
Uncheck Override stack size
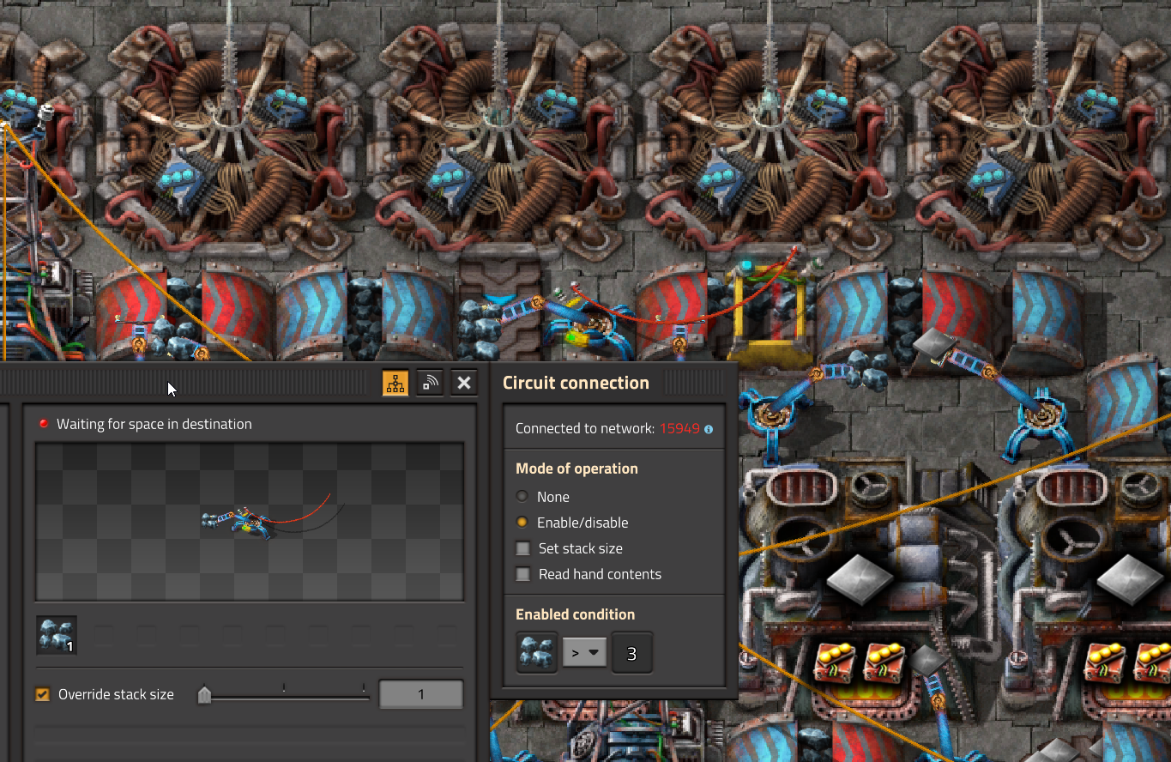43,694
